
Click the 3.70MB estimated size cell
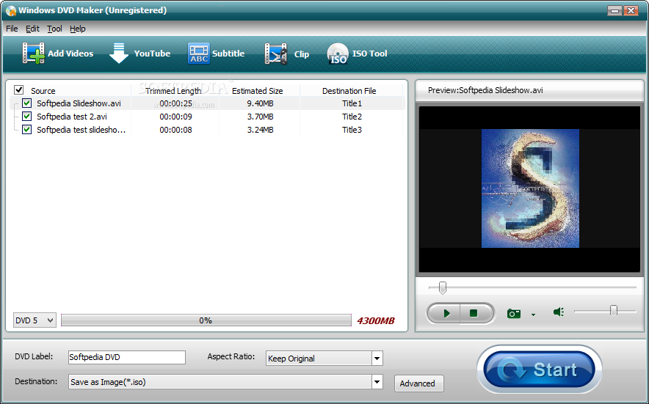tap(260, 117)
